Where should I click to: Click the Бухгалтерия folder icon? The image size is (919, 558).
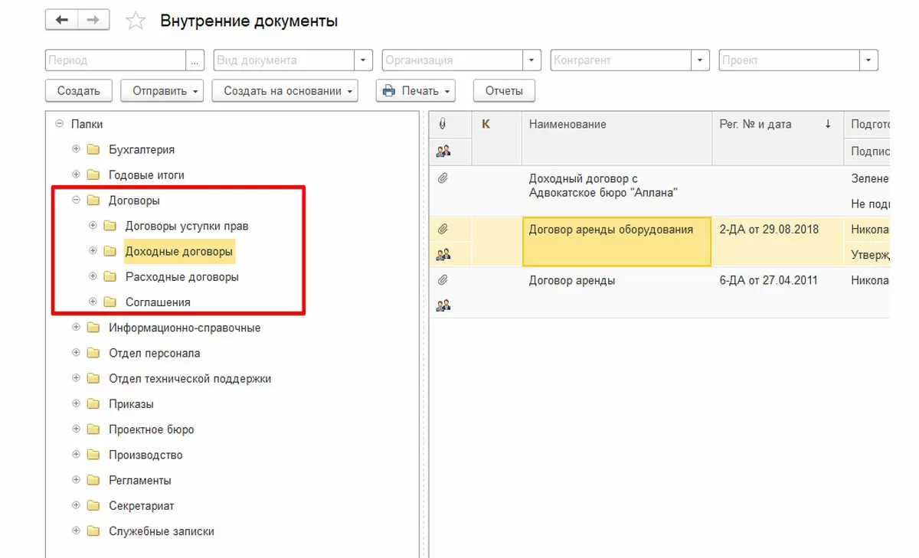point(93,150)
